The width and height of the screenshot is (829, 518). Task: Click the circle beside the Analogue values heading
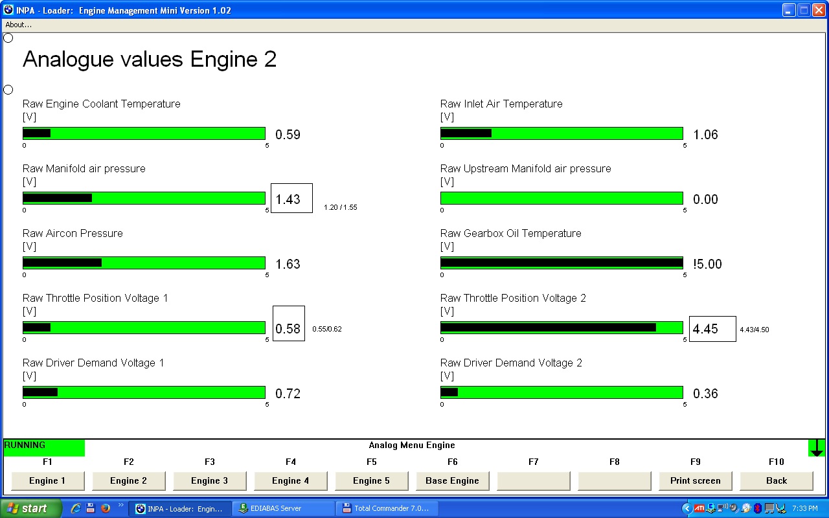(8, 89)
